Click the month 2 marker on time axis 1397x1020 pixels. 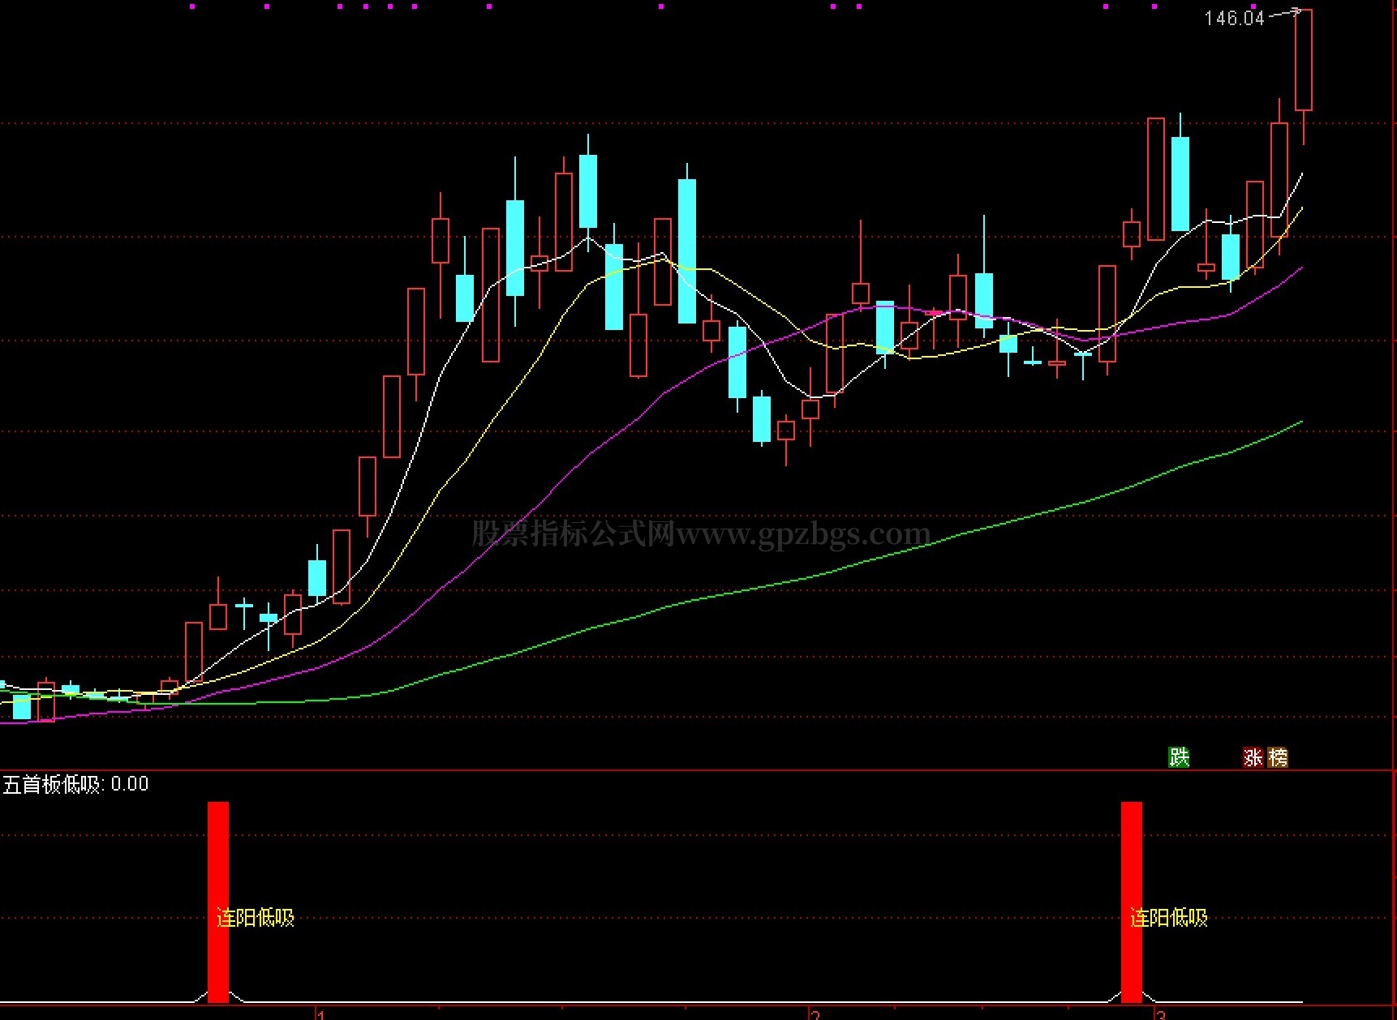[x=815, y=1014]
